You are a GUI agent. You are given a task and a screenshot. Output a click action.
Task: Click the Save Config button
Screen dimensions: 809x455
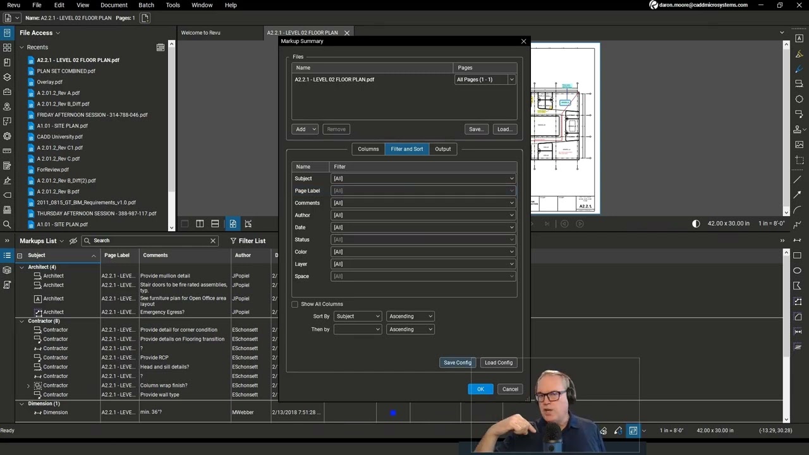coord(458,363)
